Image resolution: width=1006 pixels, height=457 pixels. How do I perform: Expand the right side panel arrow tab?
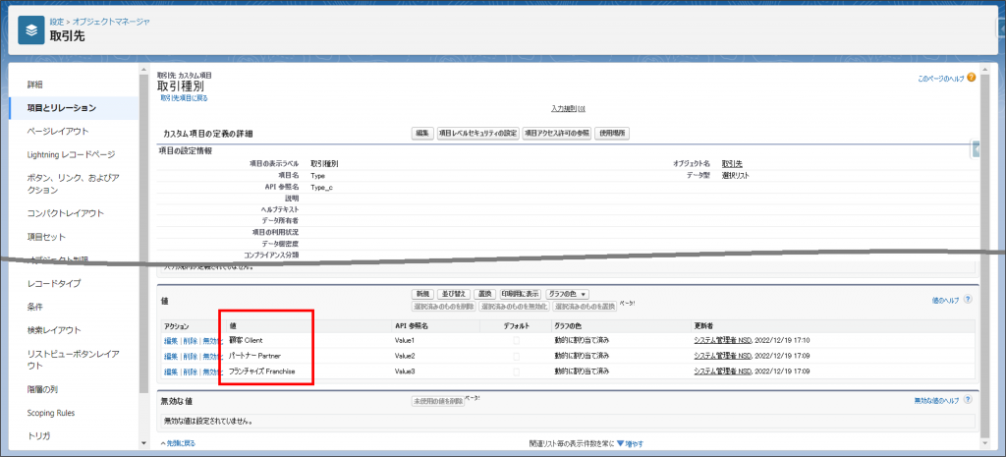[x=977, y=149]
